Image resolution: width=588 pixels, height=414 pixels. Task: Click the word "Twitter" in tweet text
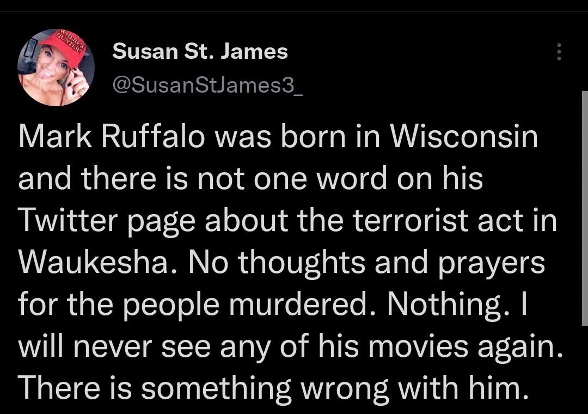[68, 220]
